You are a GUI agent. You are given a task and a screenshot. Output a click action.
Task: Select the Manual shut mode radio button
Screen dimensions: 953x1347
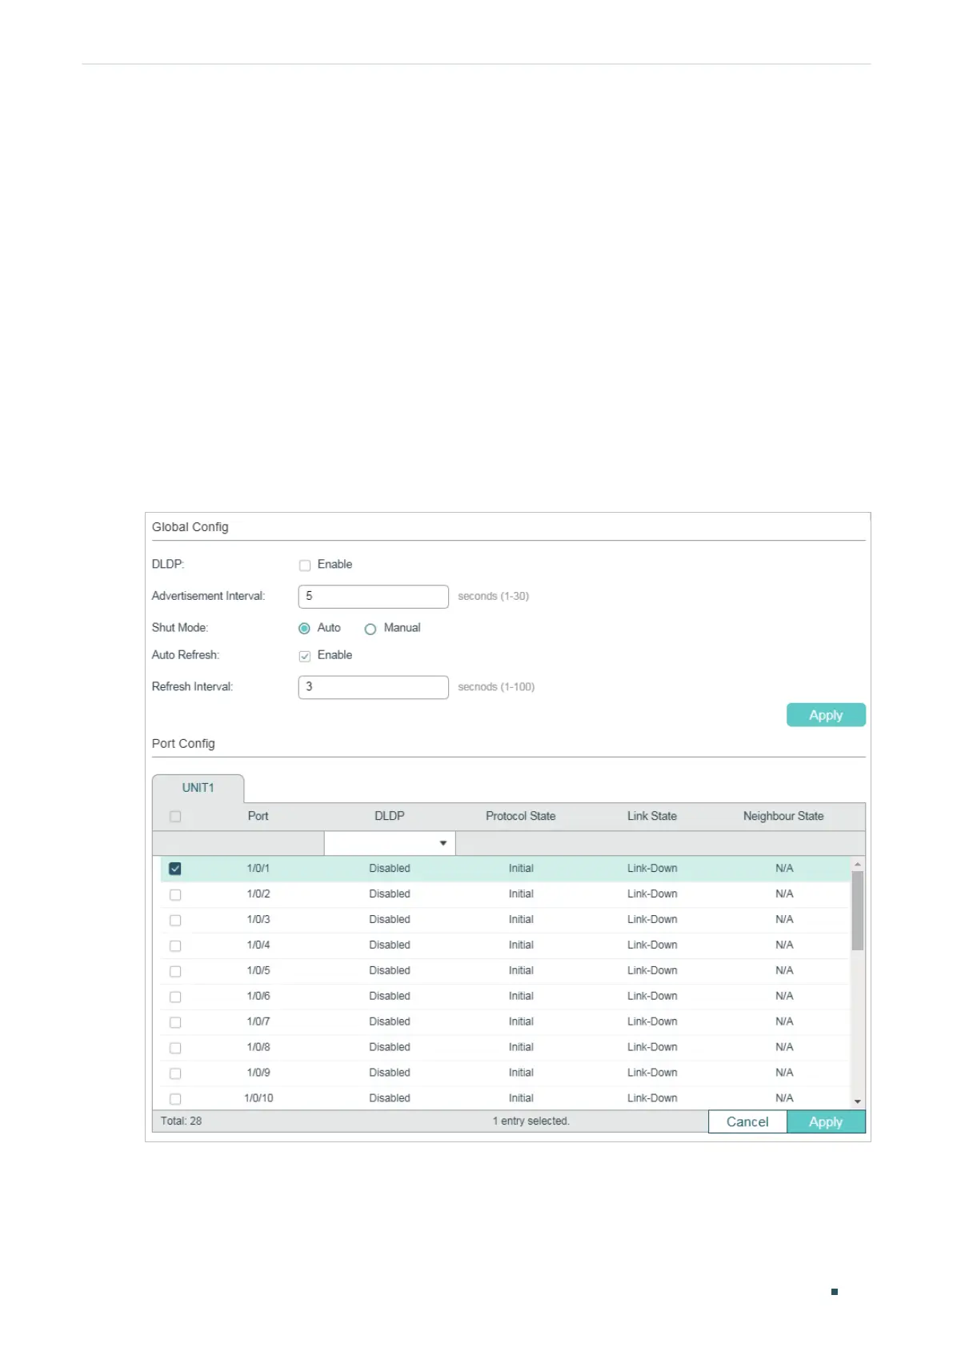(x=370, y=629)
